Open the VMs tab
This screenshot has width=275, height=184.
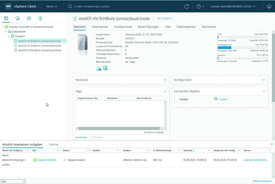(x=168, y=27)
